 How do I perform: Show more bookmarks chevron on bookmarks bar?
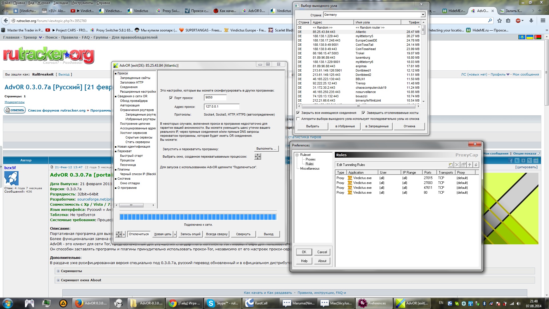(x=547, y=30)
